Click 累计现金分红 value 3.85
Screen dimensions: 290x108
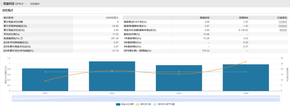point(116,30)
